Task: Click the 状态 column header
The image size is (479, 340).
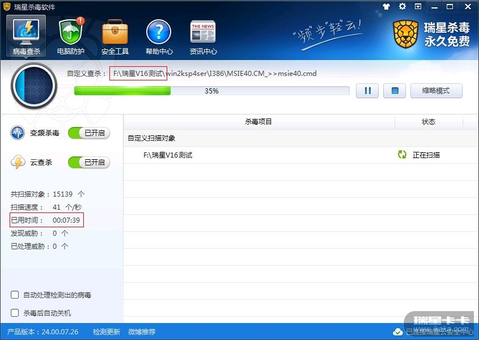Action: [x=429, y=122]
